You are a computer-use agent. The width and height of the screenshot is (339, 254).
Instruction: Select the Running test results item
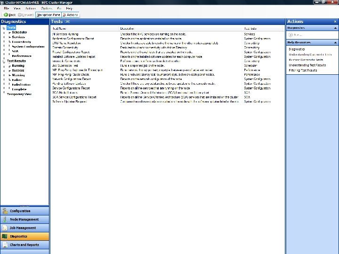18,66
